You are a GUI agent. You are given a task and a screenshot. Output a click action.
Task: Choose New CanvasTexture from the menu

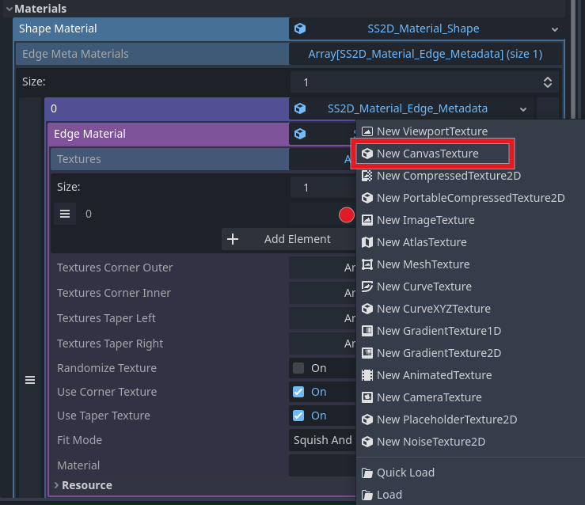(427, 154)
